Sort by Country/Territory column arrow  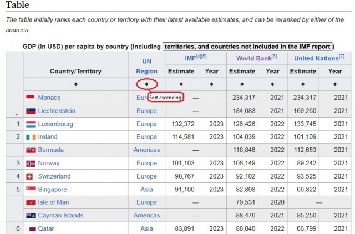[75, 84]
